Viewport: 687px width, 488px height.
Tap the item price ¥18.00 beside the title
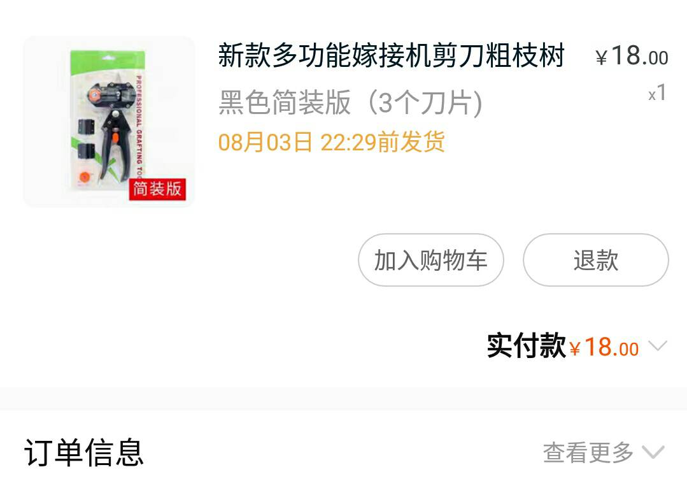click(632, 57)
